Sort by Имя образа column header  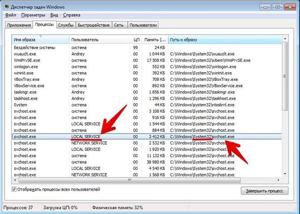coord(40,40)
